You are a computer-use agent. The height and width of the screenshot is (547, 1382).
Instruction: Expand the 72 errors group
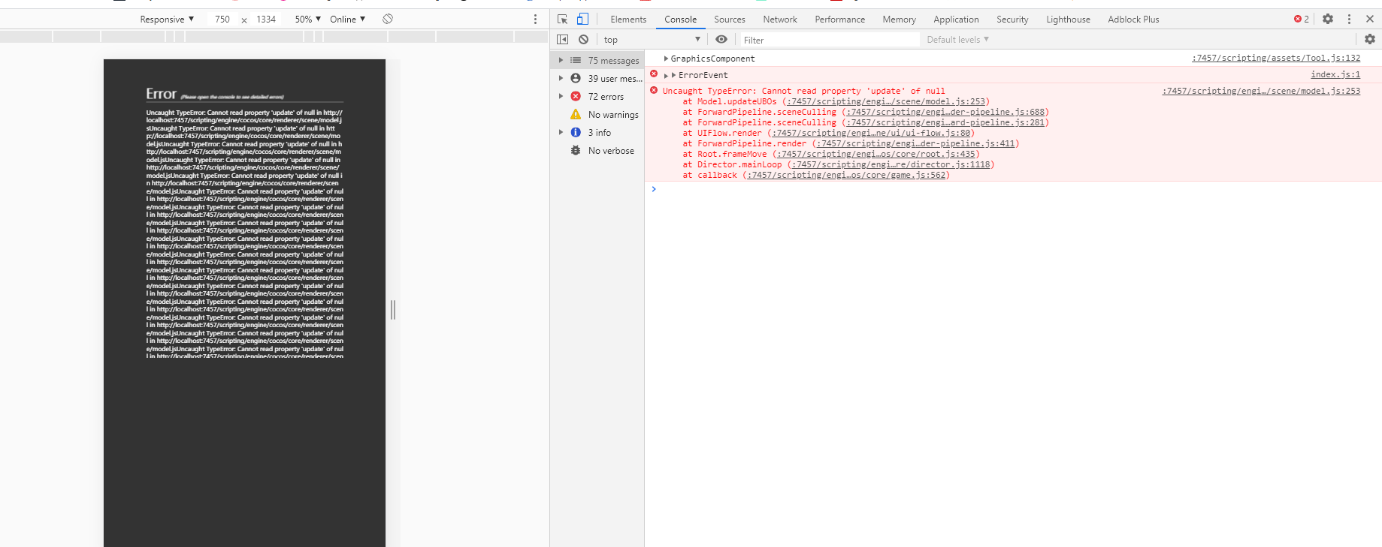click(561, 96)
